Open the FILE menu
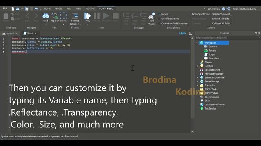Image resolution: width=261 pixels, height=146 pixels. pos(5,9)
